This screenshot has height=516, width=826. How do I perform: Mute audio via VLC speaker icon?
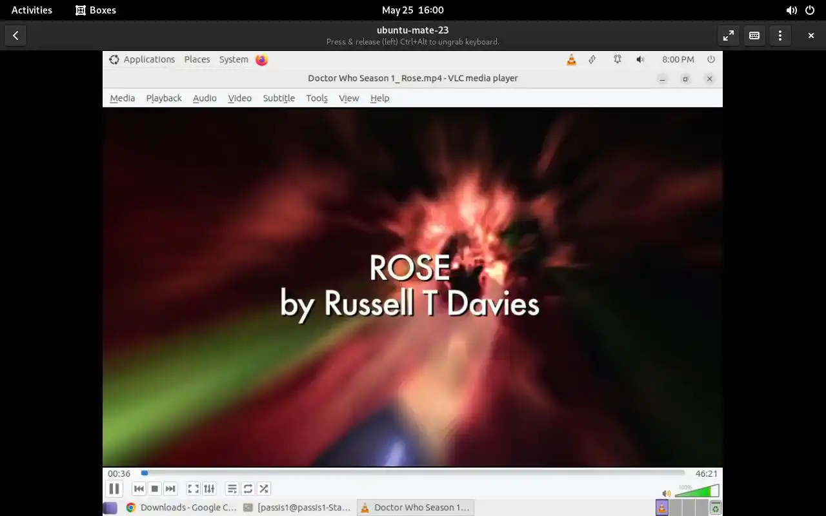(667, 493)
